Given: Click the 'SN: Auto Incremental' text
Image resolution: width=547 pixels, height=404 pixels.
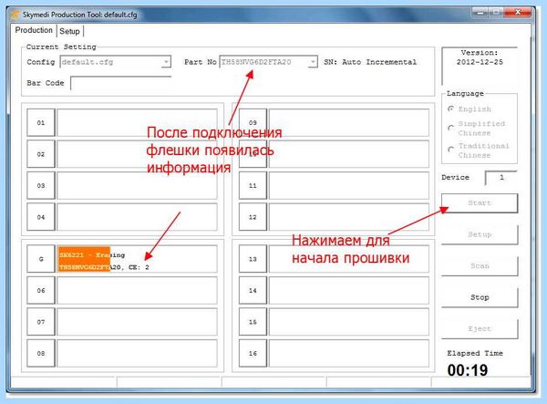Looking at the screenshot, I should (x=370, y=62).
